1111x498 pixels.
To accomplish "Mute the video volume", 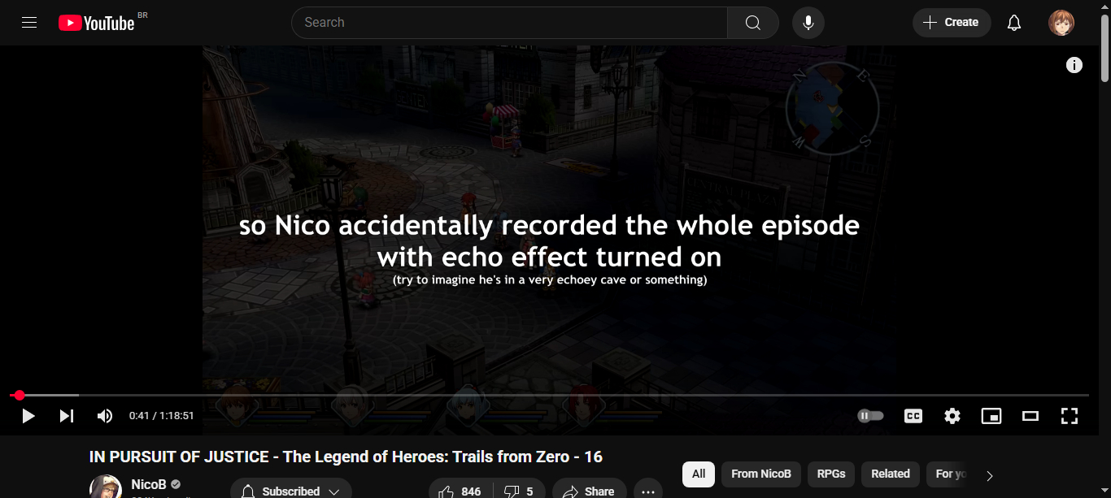I will pos(105,416).
